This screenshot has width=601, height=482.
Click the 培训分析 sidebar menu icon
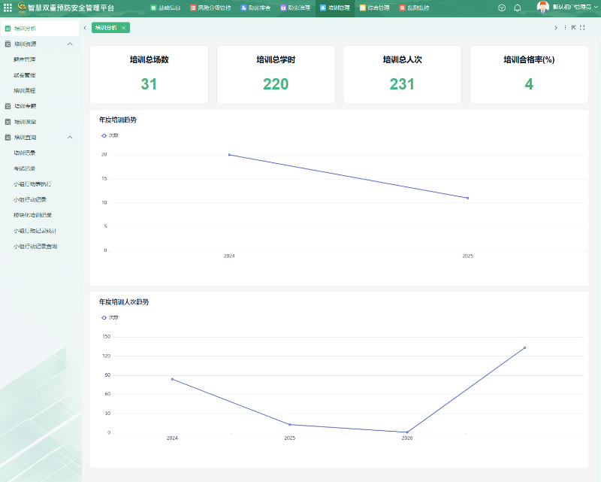pyautogui.click(x=8, y=29)
